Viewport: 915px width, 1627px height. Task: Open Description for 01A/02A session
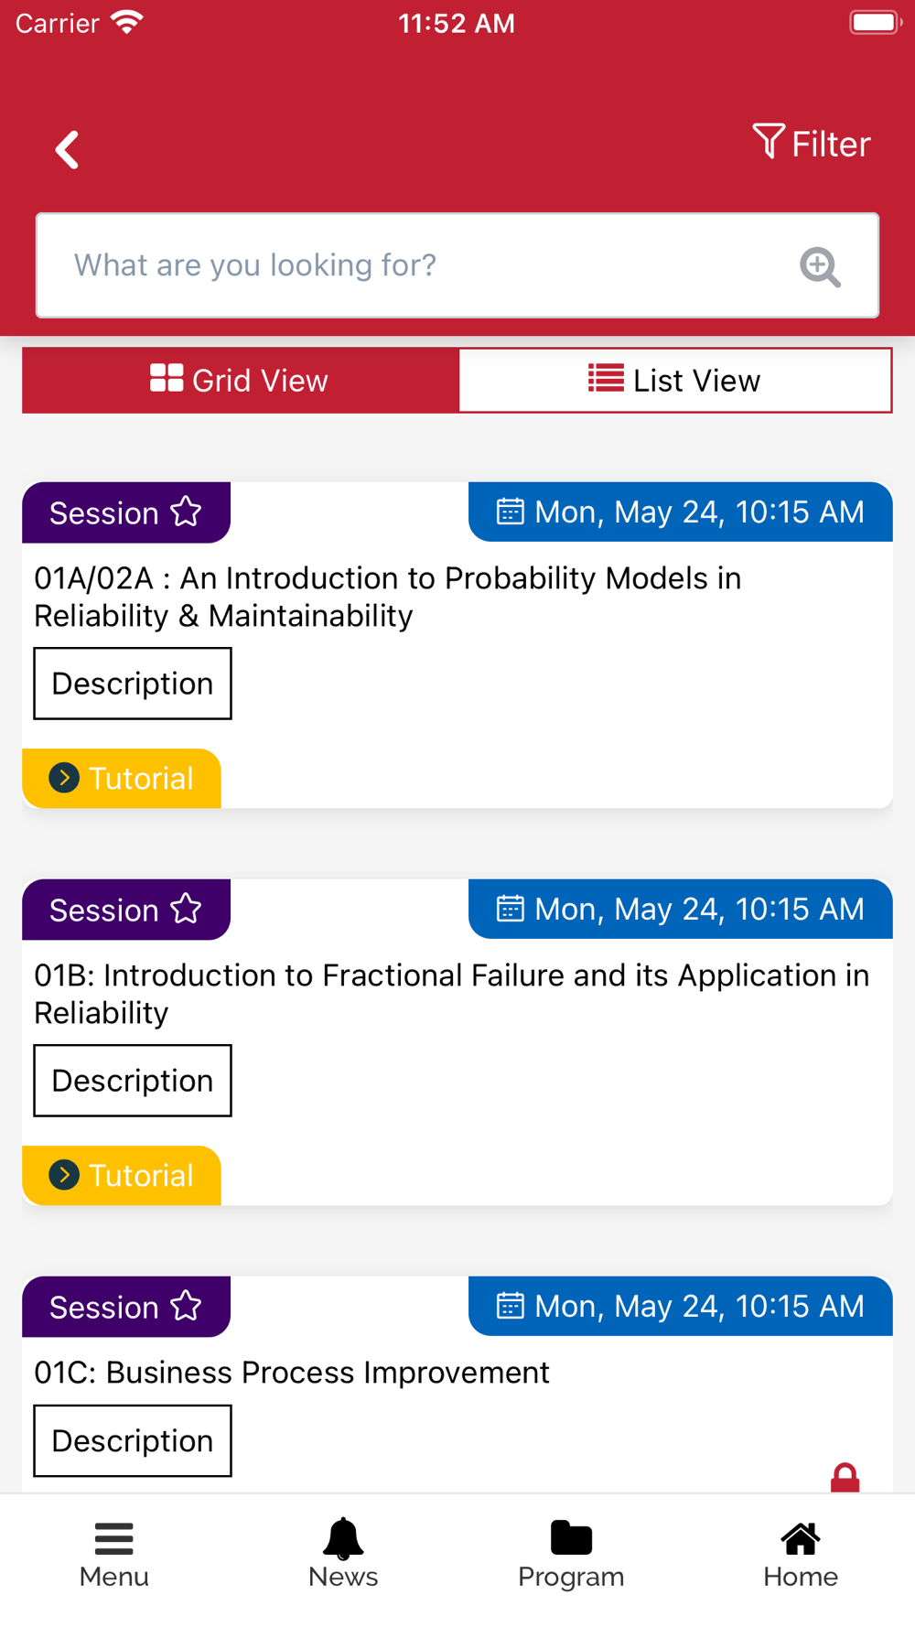[x=133, y=684]
